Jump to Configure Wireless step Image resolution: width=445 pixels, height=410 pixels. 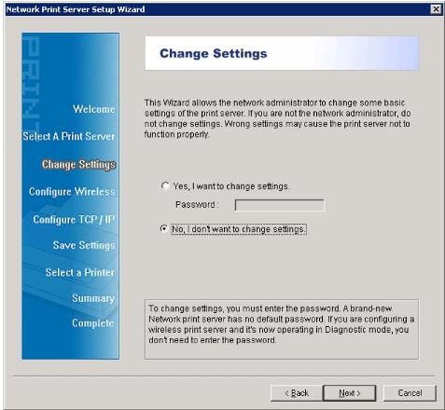point(72,192)
